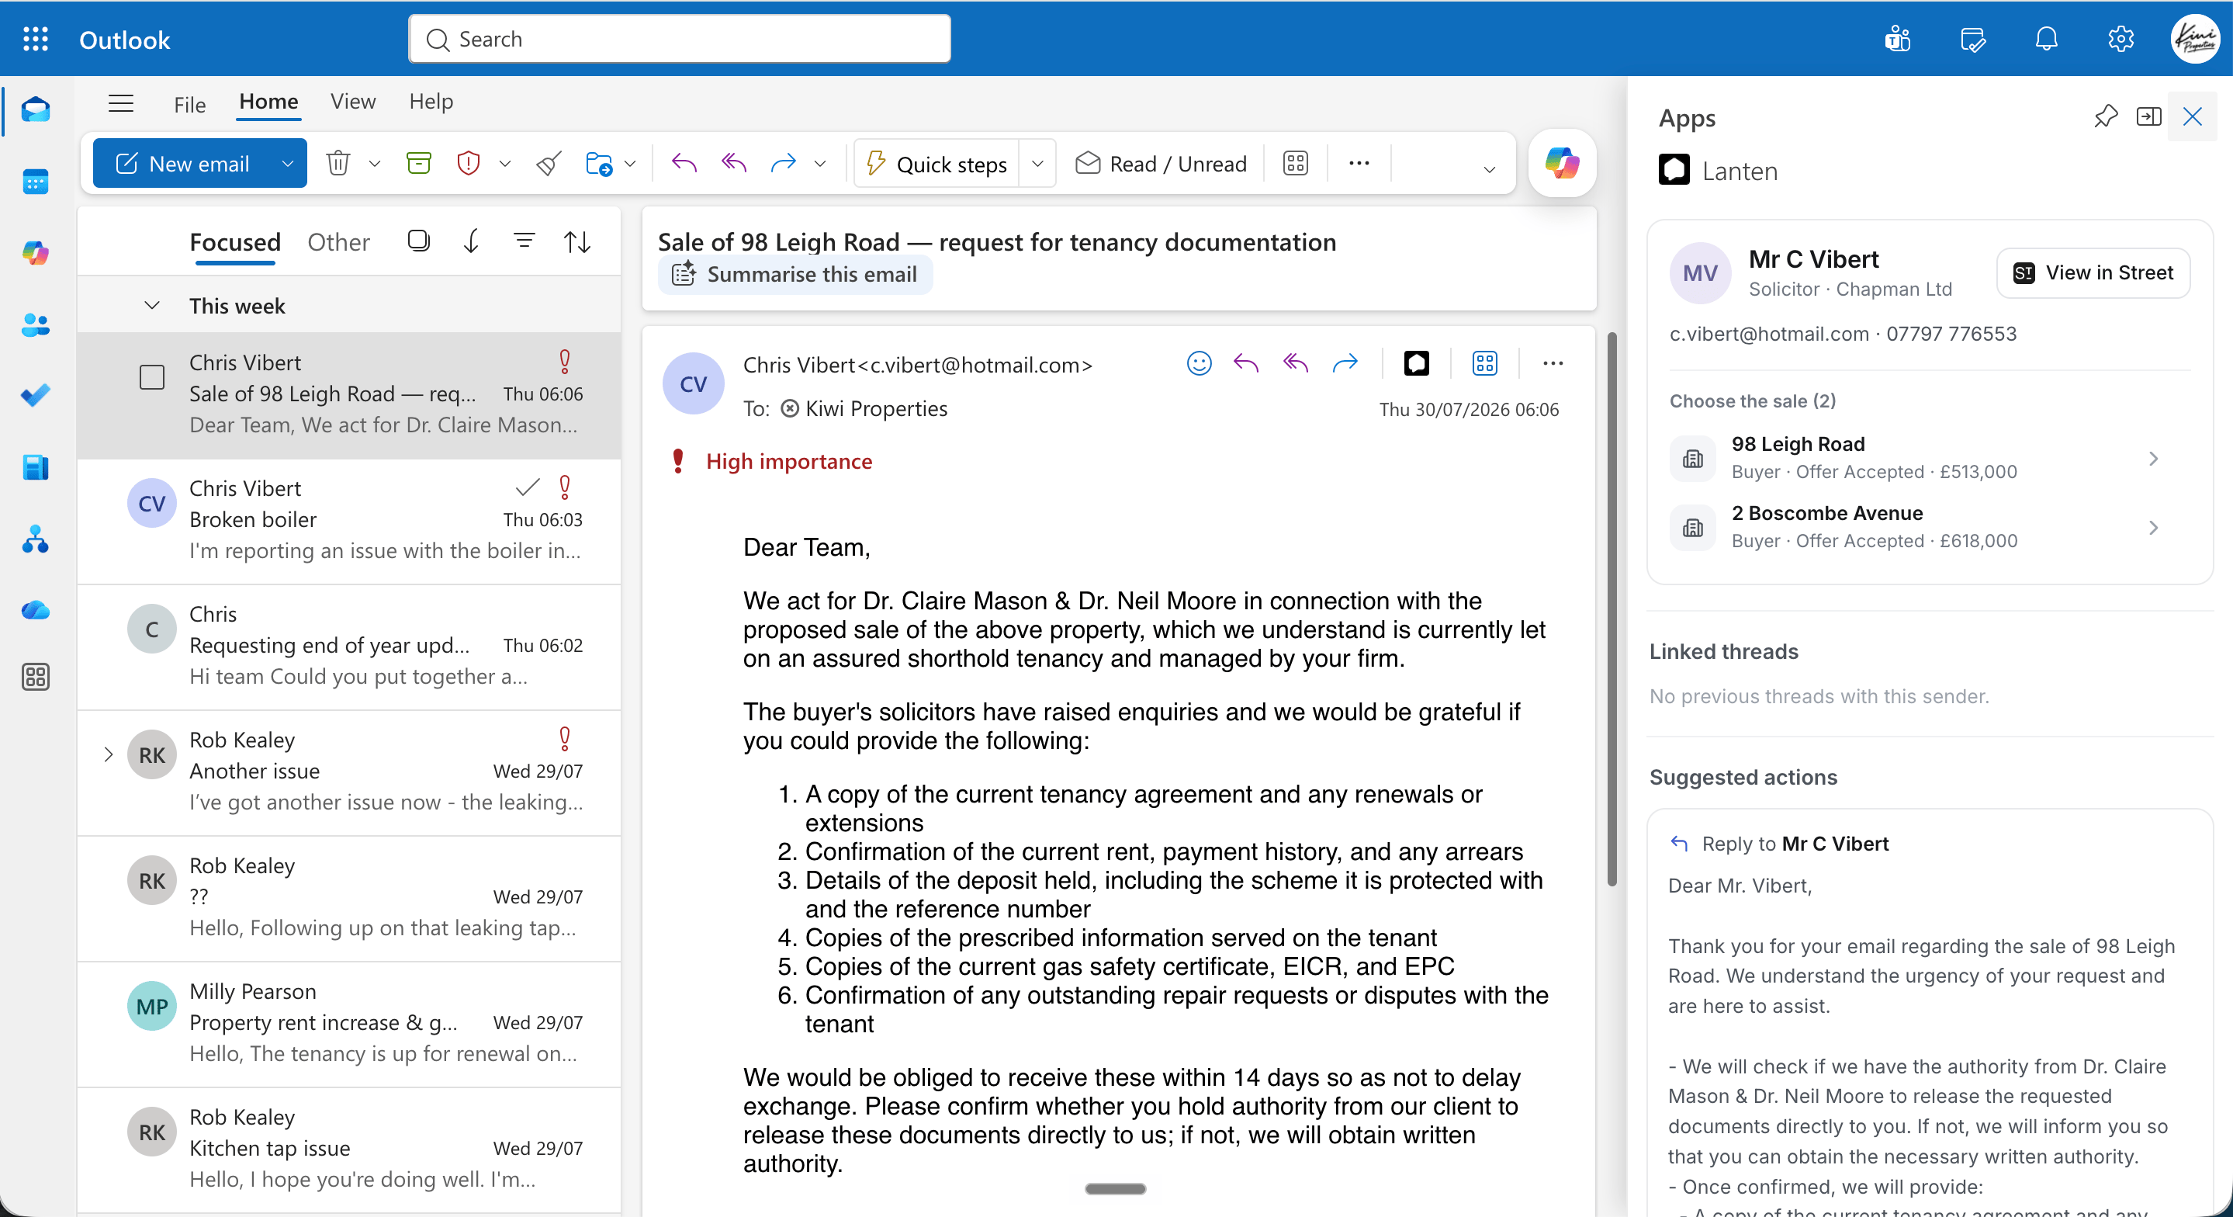The width and height of the screenshot is (2233, 1217).
Task: Open more message actions ellipsis
Action: pos(1553,363)
